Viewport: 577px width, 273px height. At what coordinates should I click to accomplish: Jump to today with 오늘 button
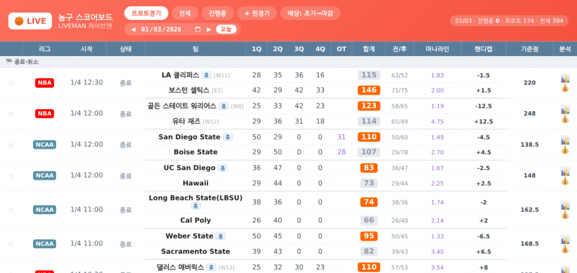(226, 30)
